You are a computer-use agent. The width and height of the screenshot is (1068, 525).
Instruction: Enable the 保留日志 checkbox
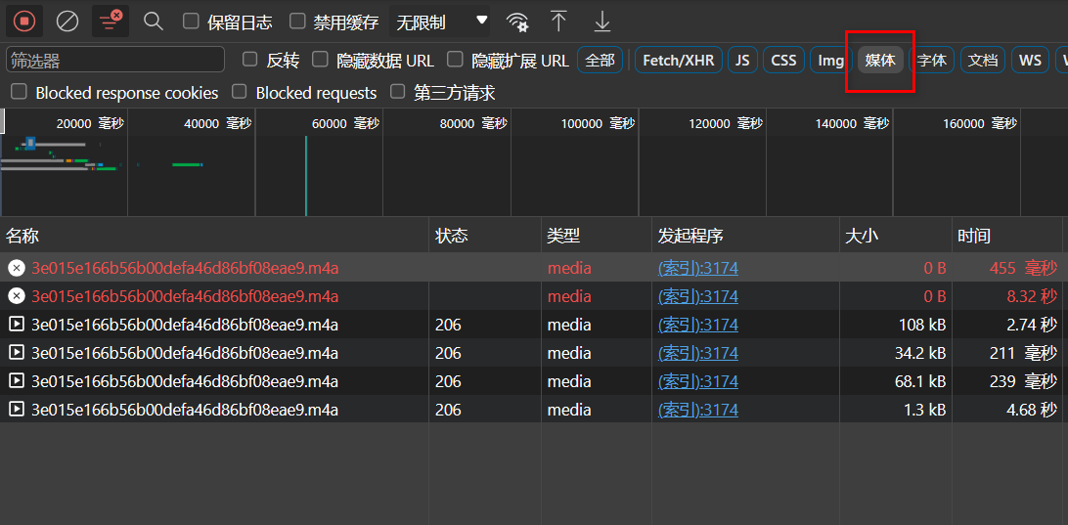pos(192,21)
